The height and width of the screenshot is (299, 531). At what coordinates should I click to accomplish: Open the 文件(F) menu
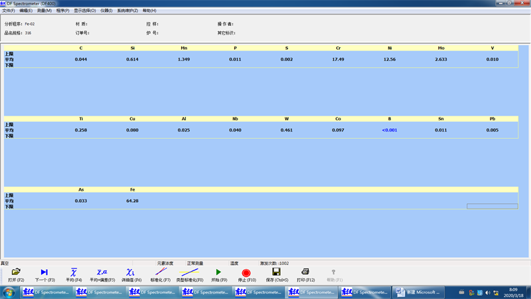pos(9,11)
